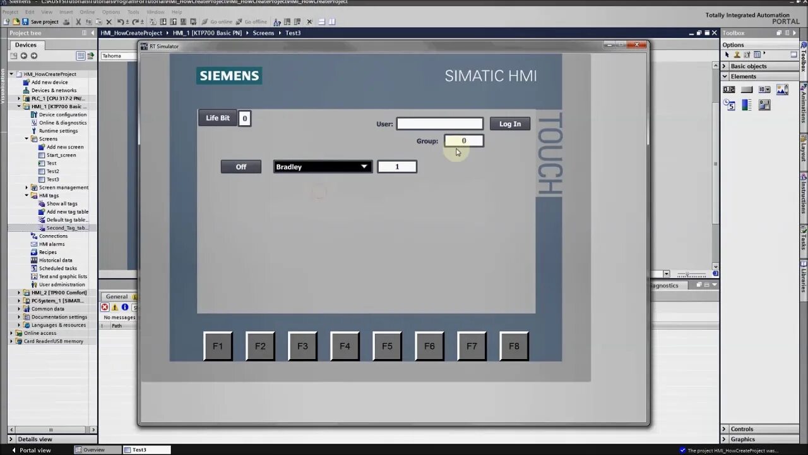Expand the Graphics section in Toolbox
Viewport: 808px width, 455px height.
pyautogui.click(x=725, y=439)
